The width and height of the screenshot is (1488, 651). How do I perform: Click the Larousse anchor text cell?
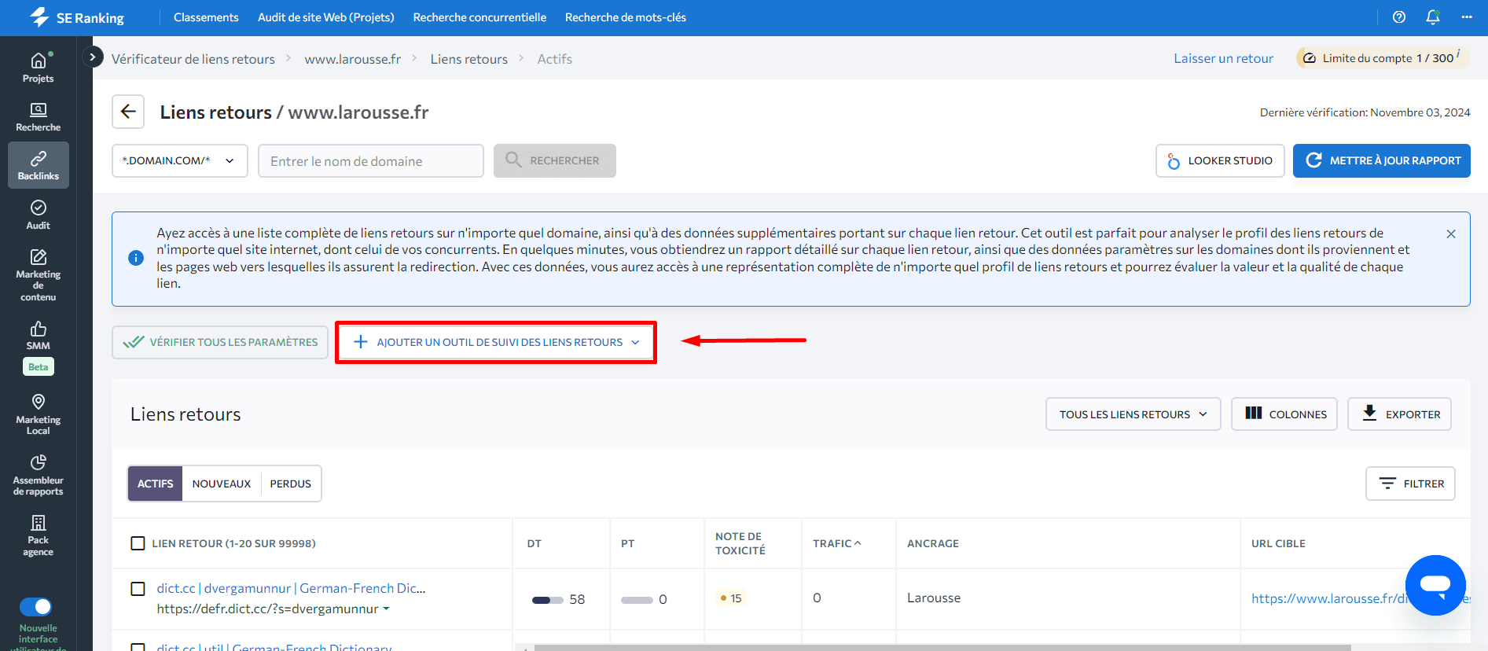[934, 598]
